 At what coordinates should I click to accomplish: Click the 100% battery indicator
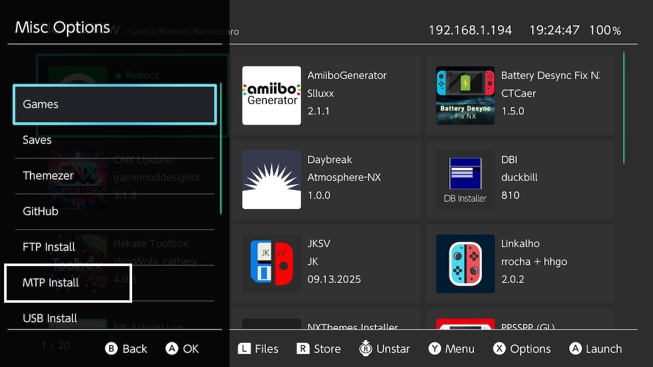pyautogui.click(x=605, y=30)
